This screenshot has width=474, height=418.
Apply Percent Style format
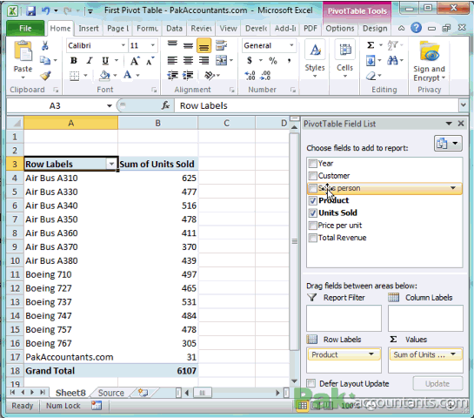273,61
